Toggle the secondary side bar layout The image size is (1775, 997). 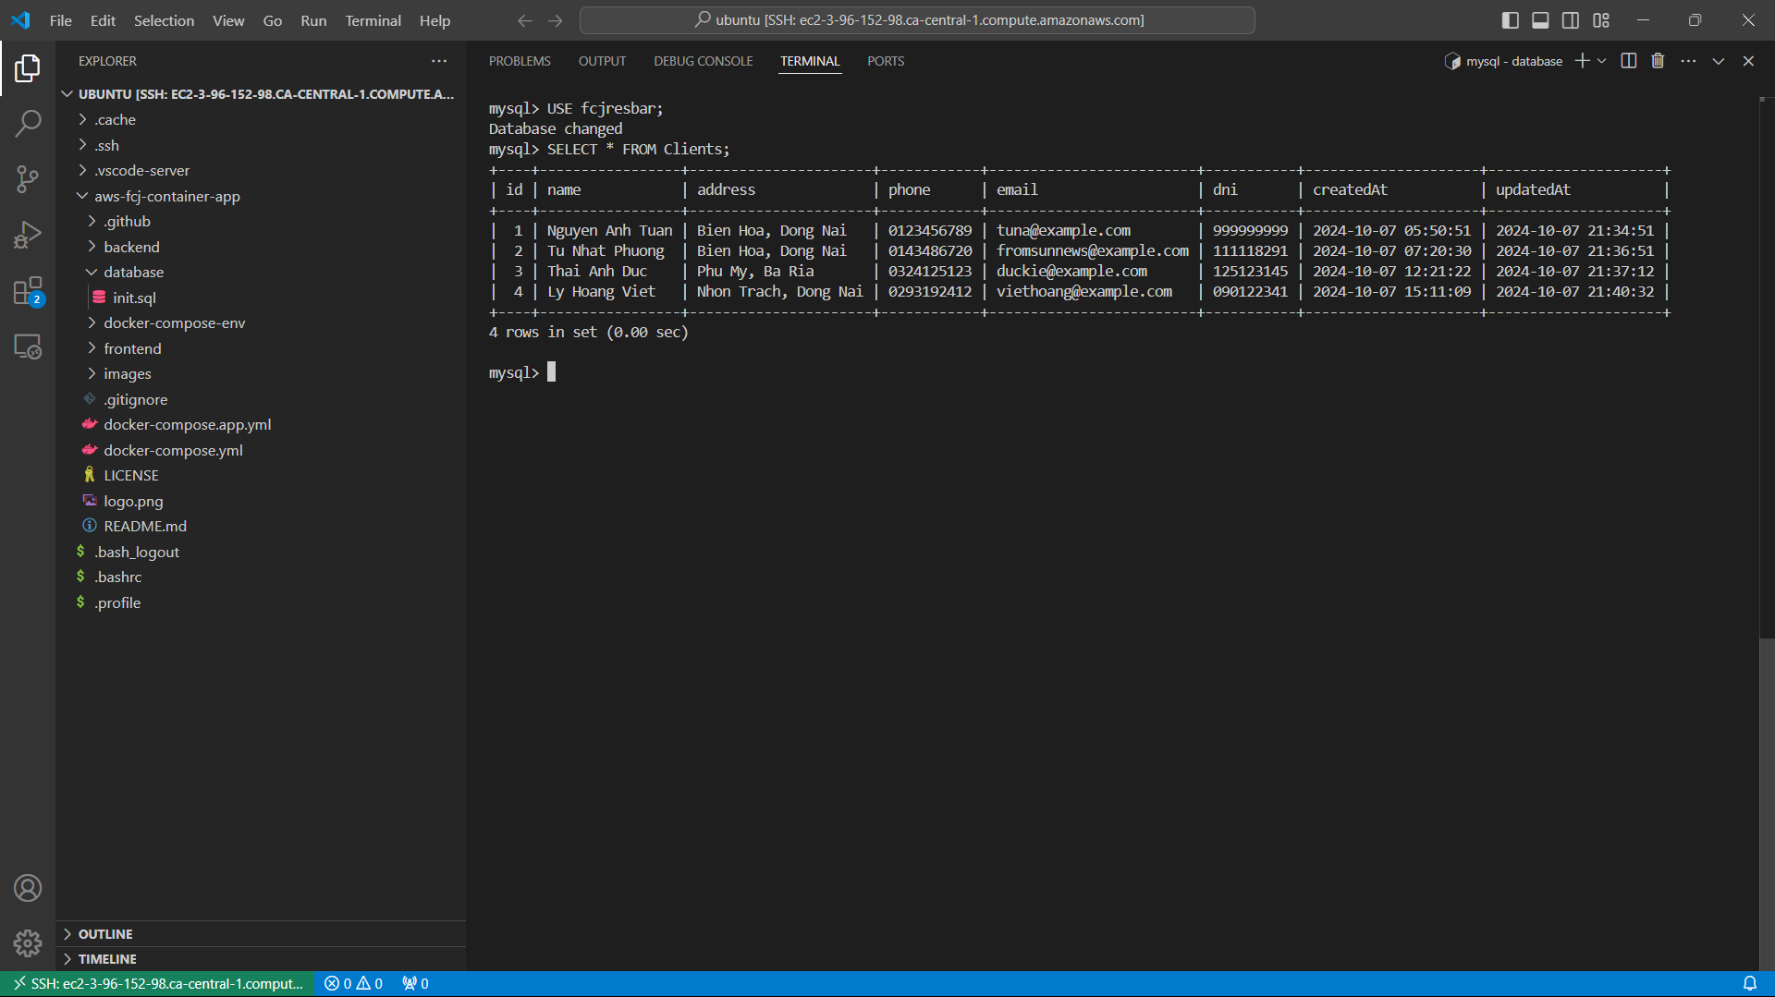click(1571, 20)
